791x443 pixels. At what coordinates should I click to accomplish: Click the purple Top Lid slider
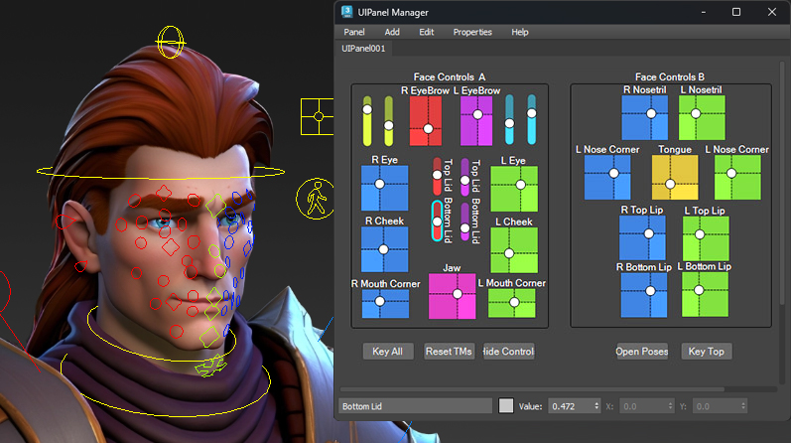465,178
